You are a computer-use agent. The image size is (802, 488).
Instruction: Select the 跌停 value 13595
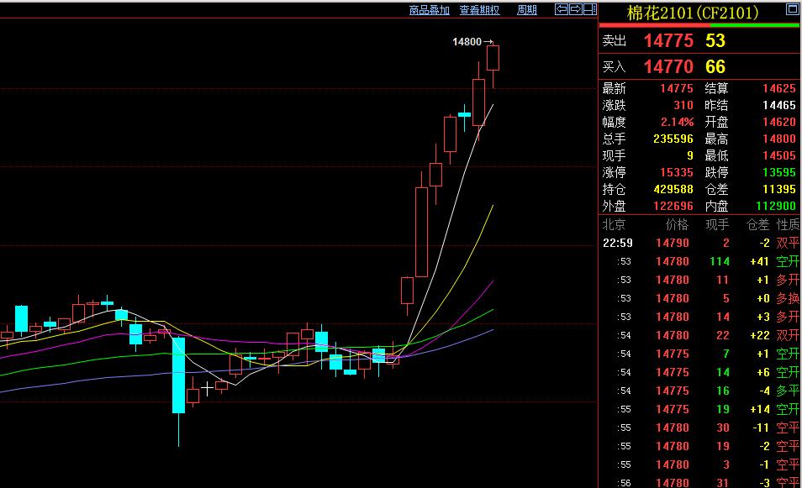[779, 173]
